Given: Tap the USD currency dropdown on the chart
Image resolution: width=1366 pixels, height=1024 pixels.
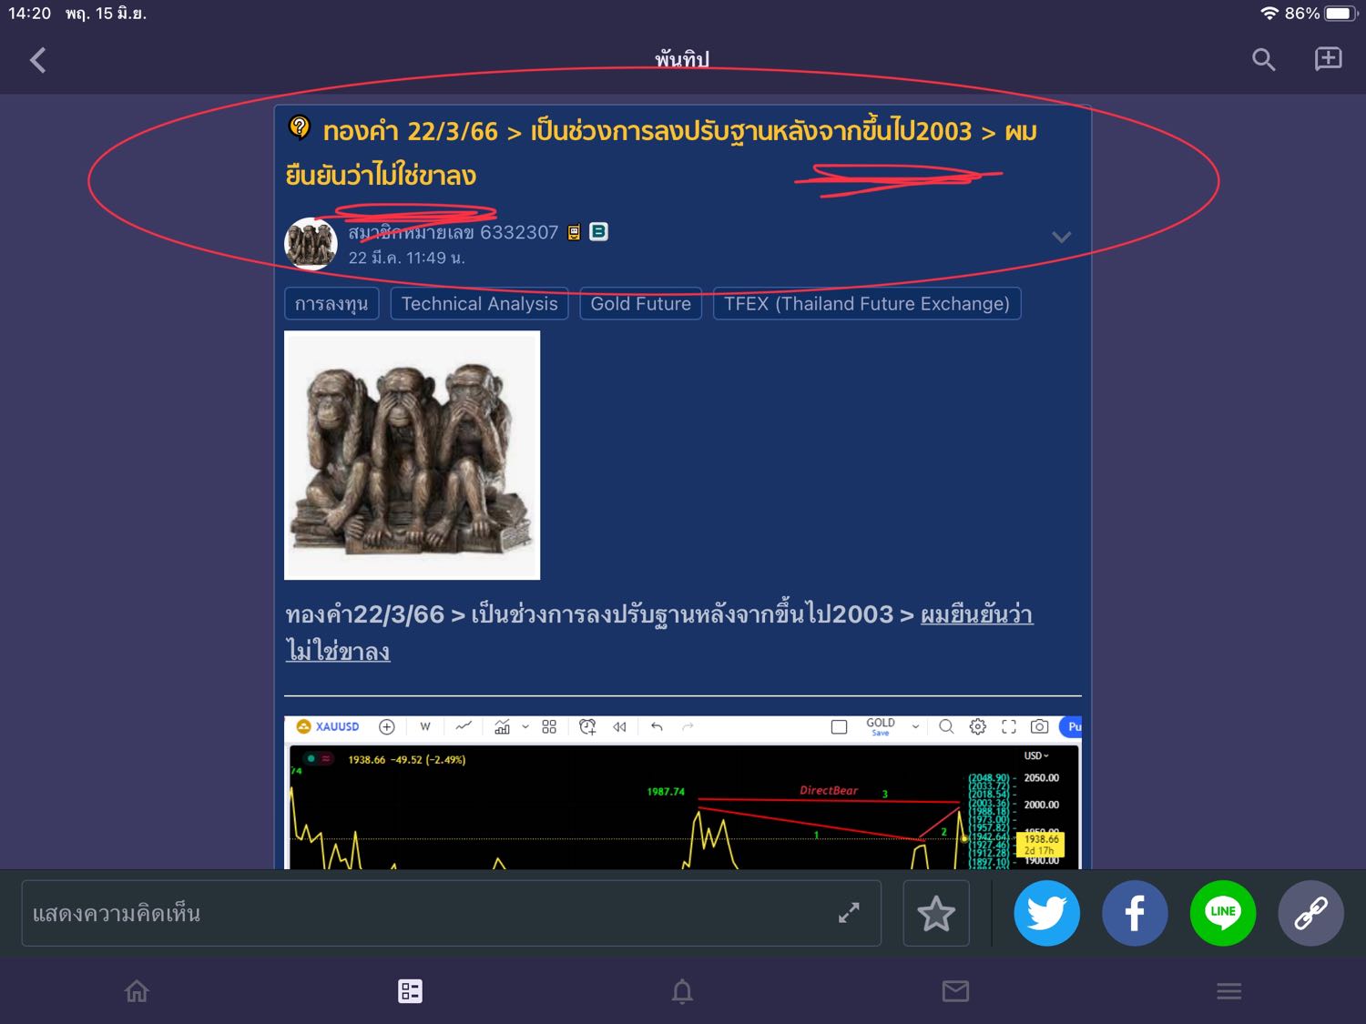Looking at the screenshot, I should (1036, 755).
